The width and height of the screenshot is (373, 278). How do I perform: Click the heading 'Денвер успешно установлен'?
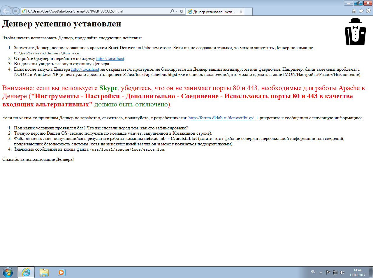click(x=62, y=24)
